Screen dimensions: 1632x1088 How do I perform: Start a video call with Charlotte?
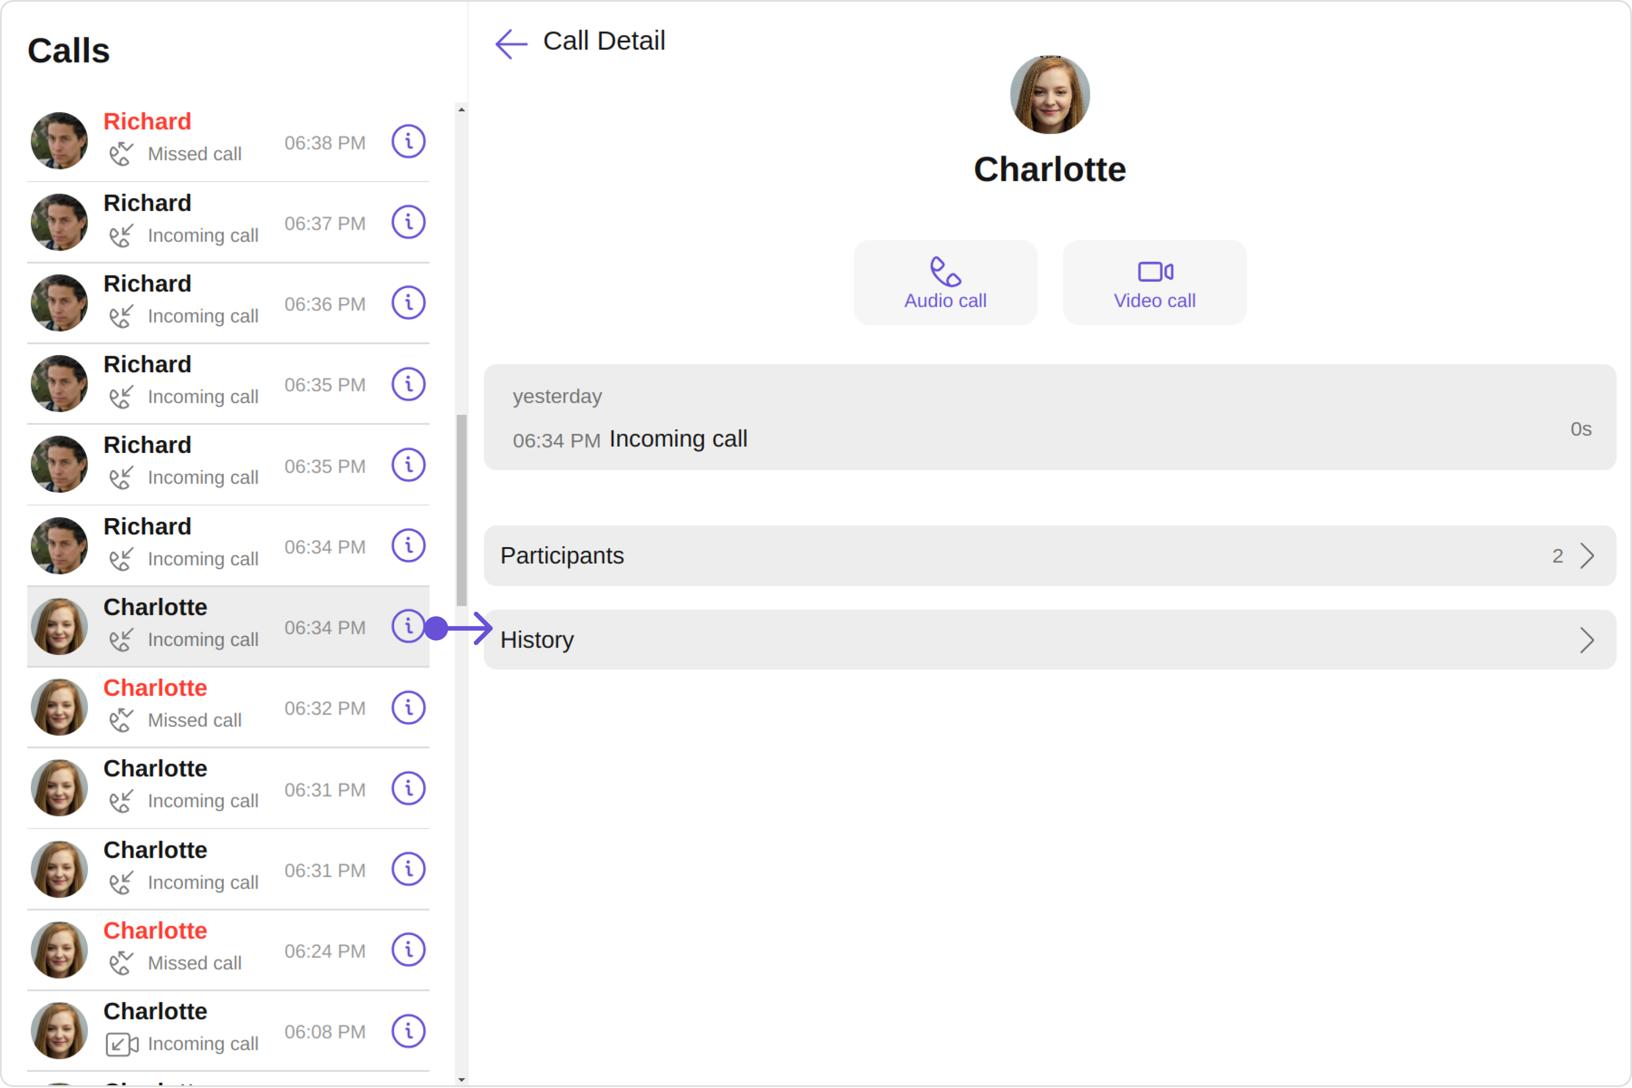[1155, 282]
